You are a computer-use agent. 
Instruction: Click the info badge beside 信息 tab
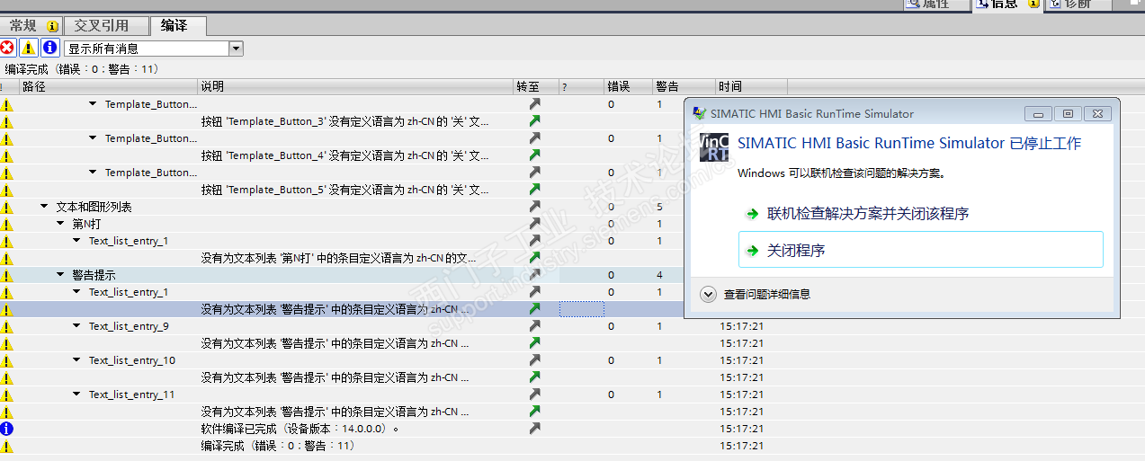(1033, 4)
